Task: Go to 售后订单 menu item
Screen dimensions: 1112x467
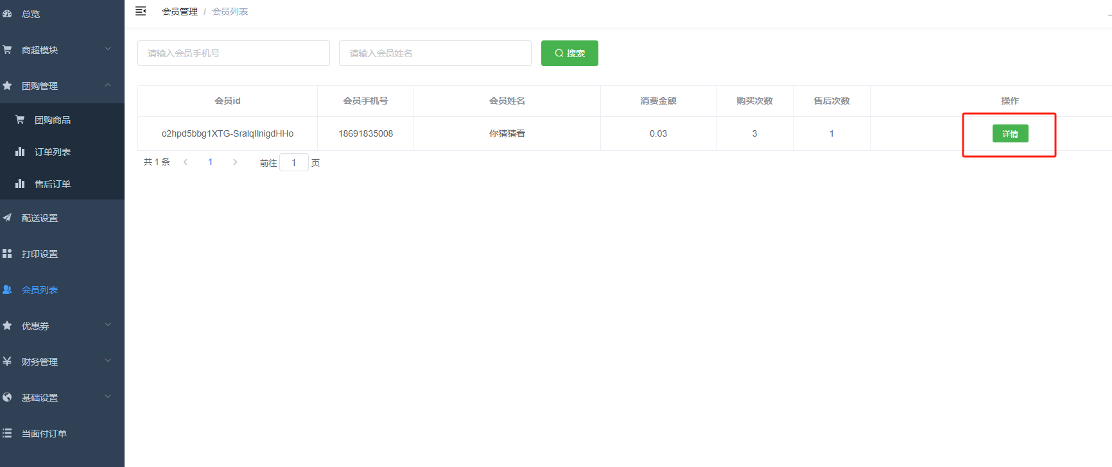Action: click(x=53, y=184)
